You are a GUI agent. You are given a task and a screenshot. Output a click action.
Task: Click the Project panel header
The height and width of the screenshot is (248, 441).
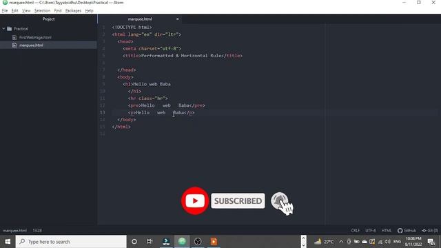coord(48,19)
